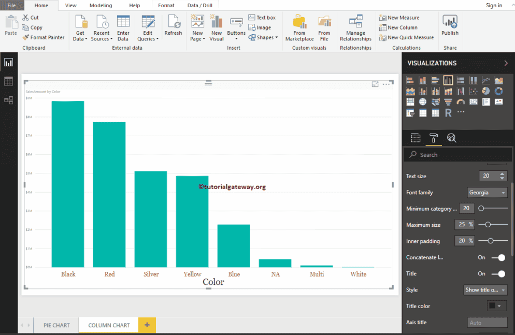Switch to the Modeling ribbon tab
515x335 pixels.
(x=101, y=5)
